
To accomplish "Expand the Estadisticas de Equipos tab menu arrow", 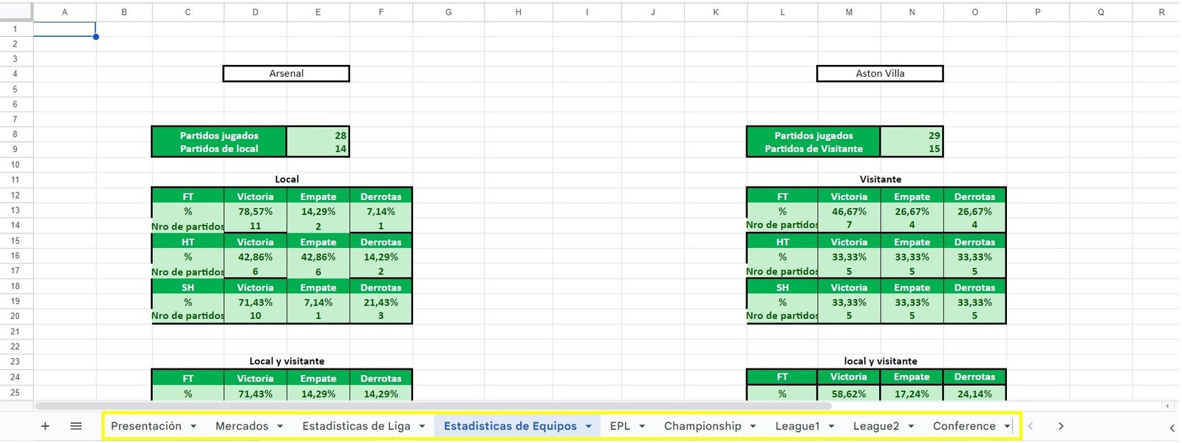I will click(x=589, y=427).
